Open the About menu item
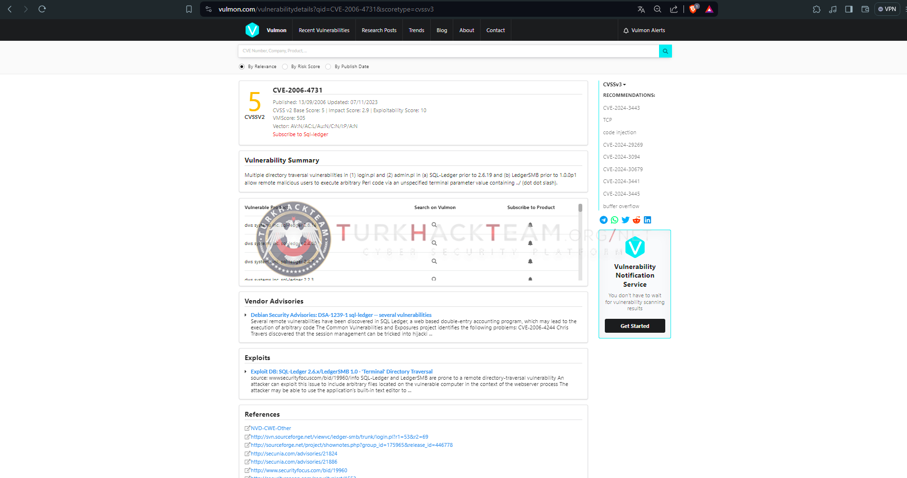 coord(467,30)
